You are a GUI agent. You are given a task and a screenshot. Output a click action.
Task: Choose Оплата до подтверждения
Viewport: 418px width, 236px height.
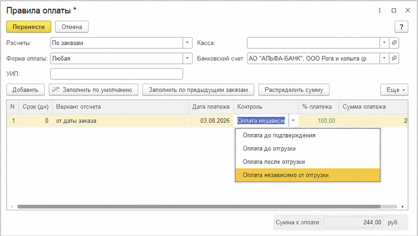[x=308, y=135]
